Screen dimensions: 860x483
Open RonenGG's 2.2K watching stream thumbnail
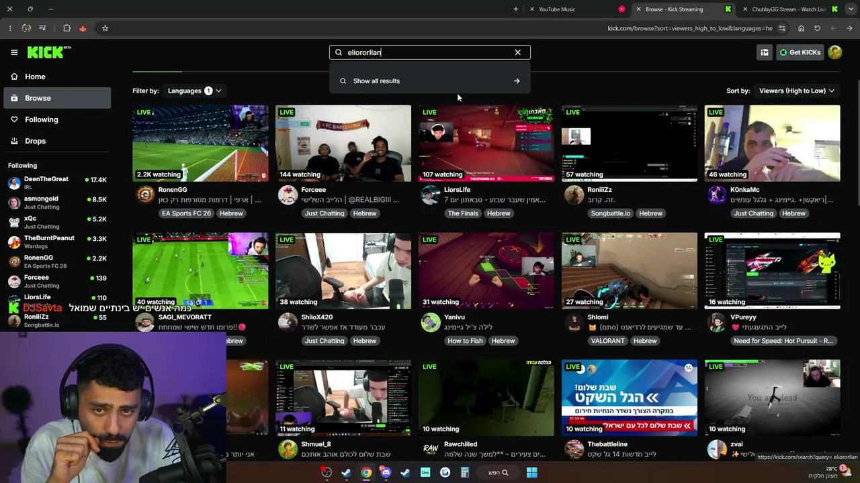click(200, 143)
